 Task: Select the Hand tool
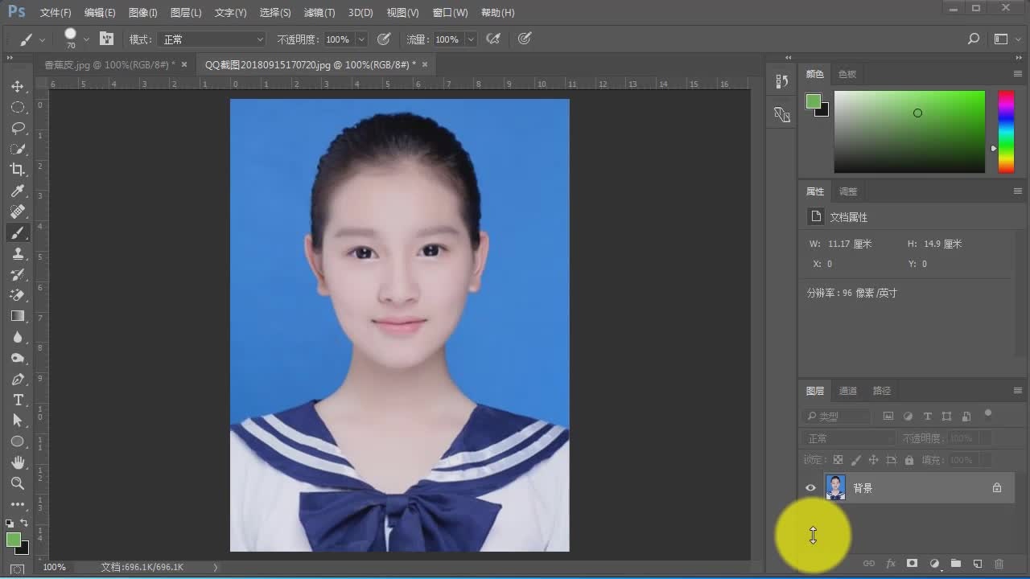click(18, 462)
